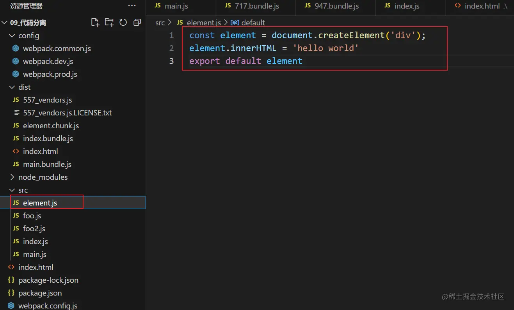Open explorer more actions menu

[132, 5]
